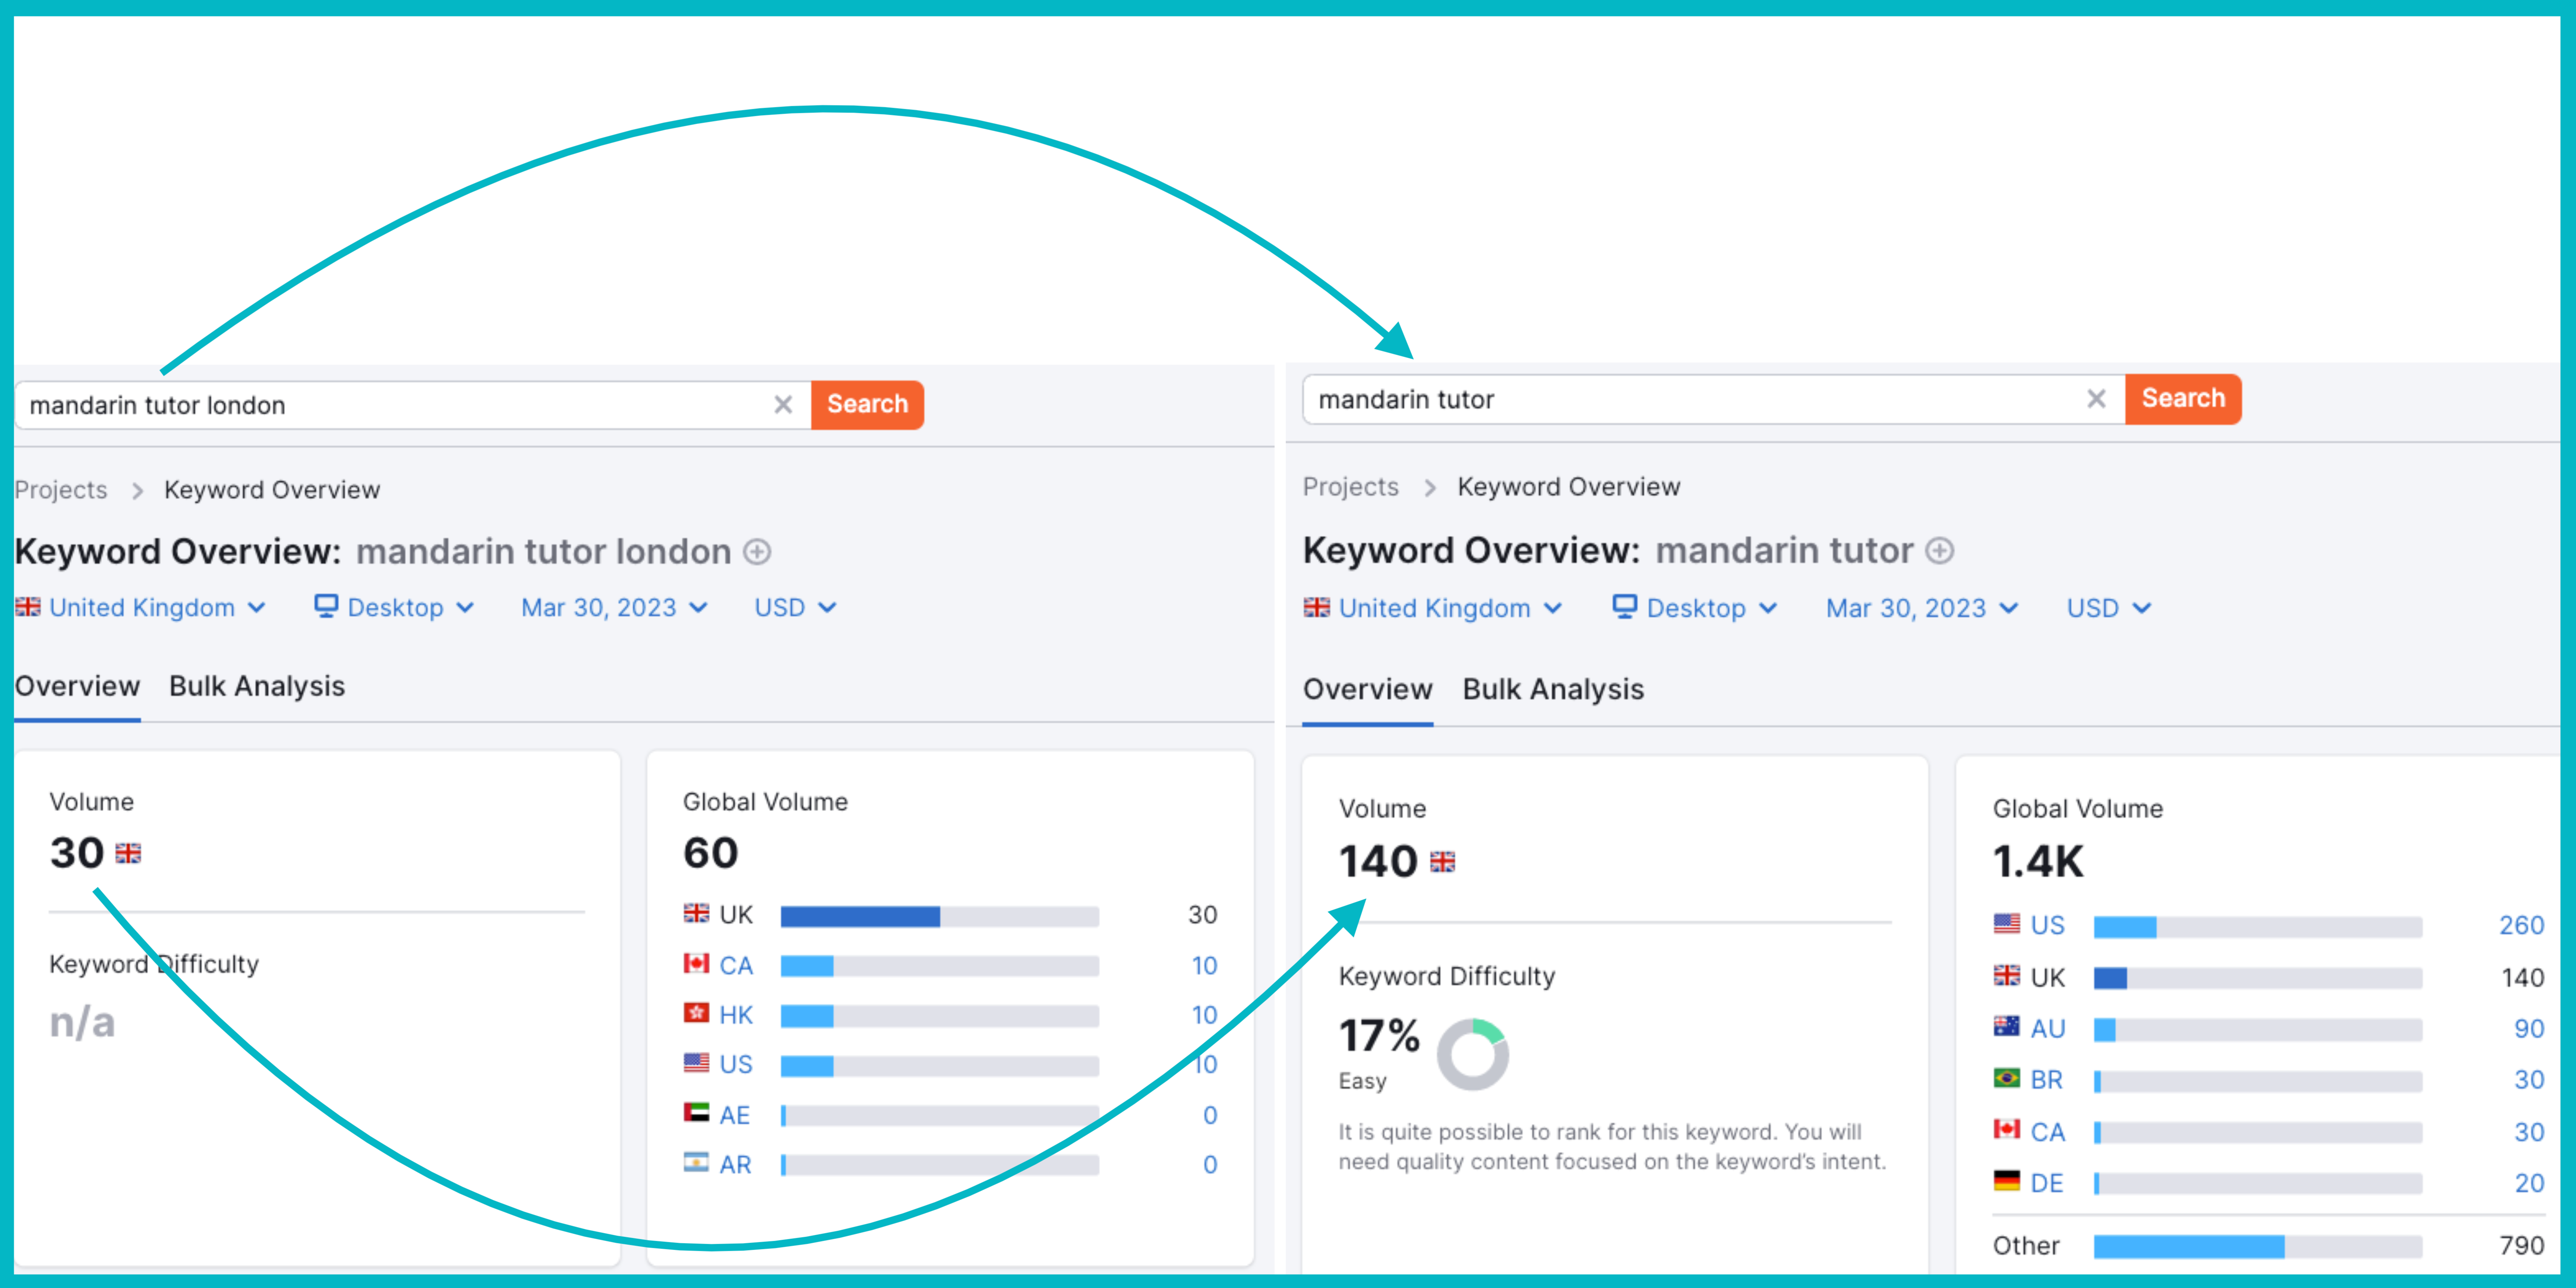The height and width of the screenshot is (1288, 2576).
Task: Click the 17% keyword difficulty donut chart
Action: tap(1472, 1055)
